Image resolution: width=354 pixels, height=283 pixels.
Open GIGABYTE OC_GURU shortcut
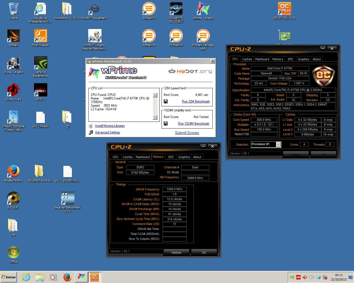(x=176, y=12)
